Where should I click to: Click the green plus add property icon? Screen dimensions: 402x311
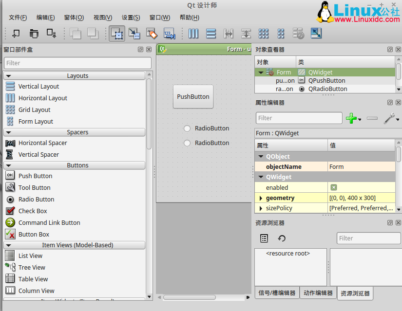coord(351,118)
